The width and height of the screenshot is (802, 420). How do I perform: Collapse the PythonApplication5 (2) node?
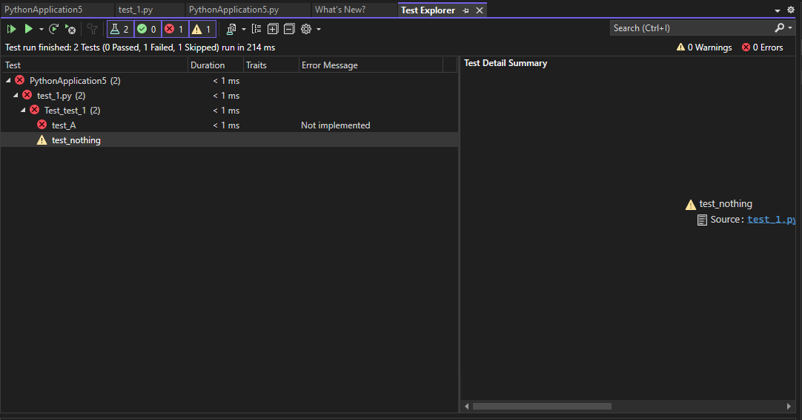click(8, 80)
